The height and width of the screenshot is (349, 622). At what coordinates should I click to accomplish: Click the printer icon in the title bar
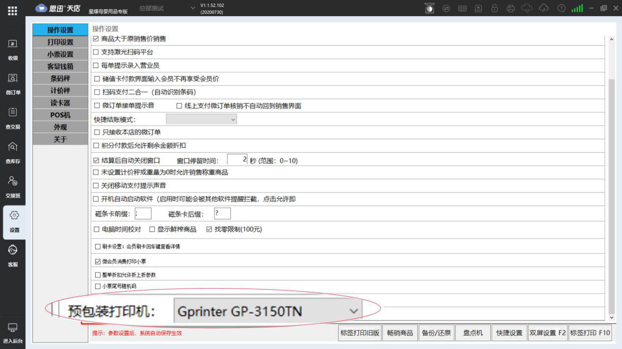tap(511, 8)
